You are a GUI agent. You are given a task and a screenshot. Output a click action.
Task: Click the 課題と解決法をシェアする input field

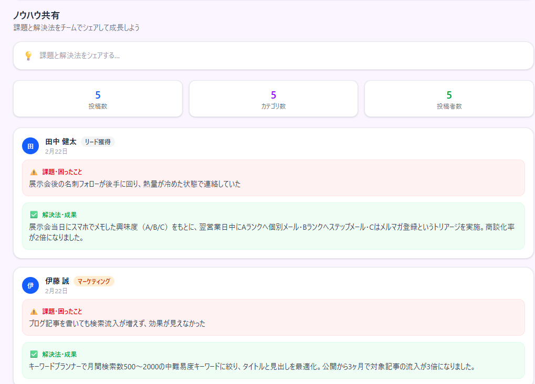tap(158, 55)
